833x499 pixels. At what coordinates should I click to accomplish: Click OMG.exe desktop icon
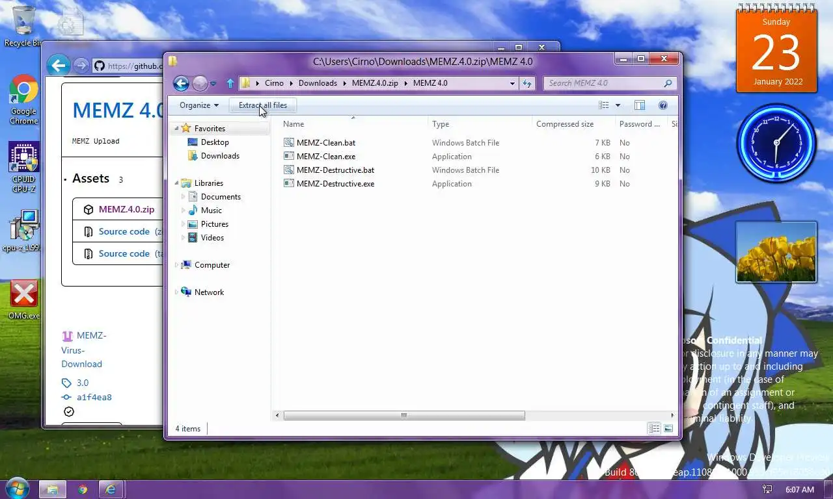pyautogui.click(x=23, y=300)
